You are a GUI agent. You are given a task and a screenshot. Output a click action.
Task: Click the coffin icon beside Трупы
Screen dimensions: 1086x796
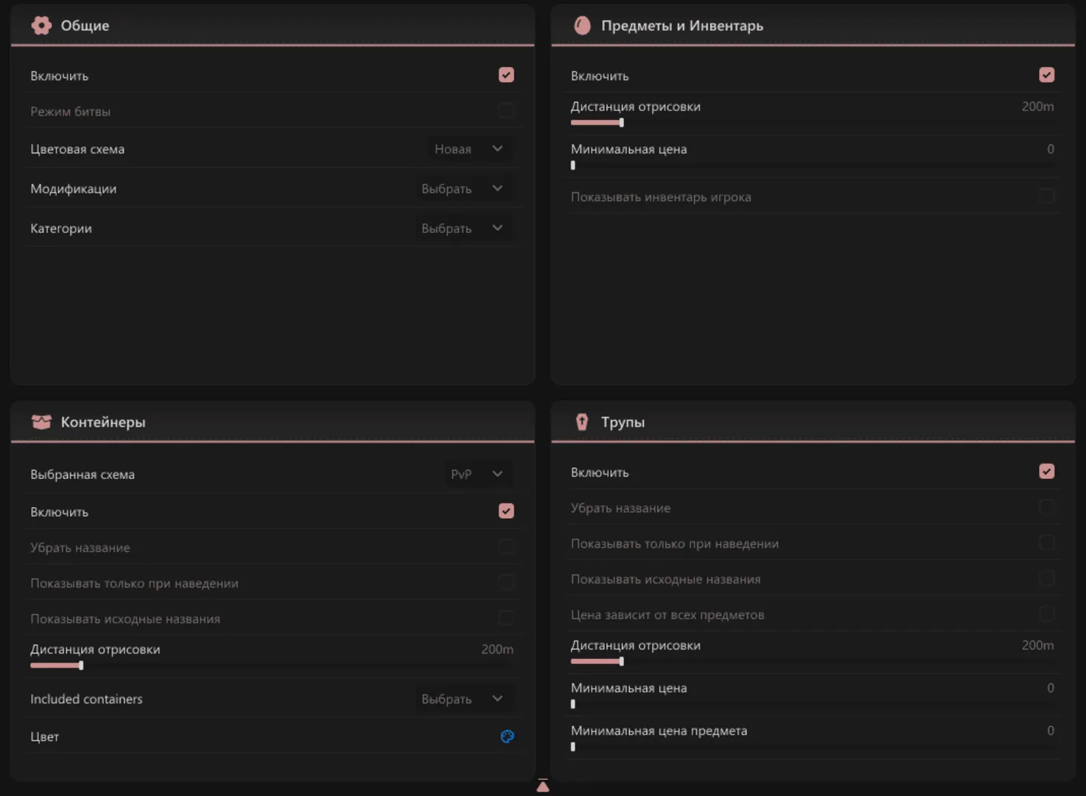[x=582, y=422]
